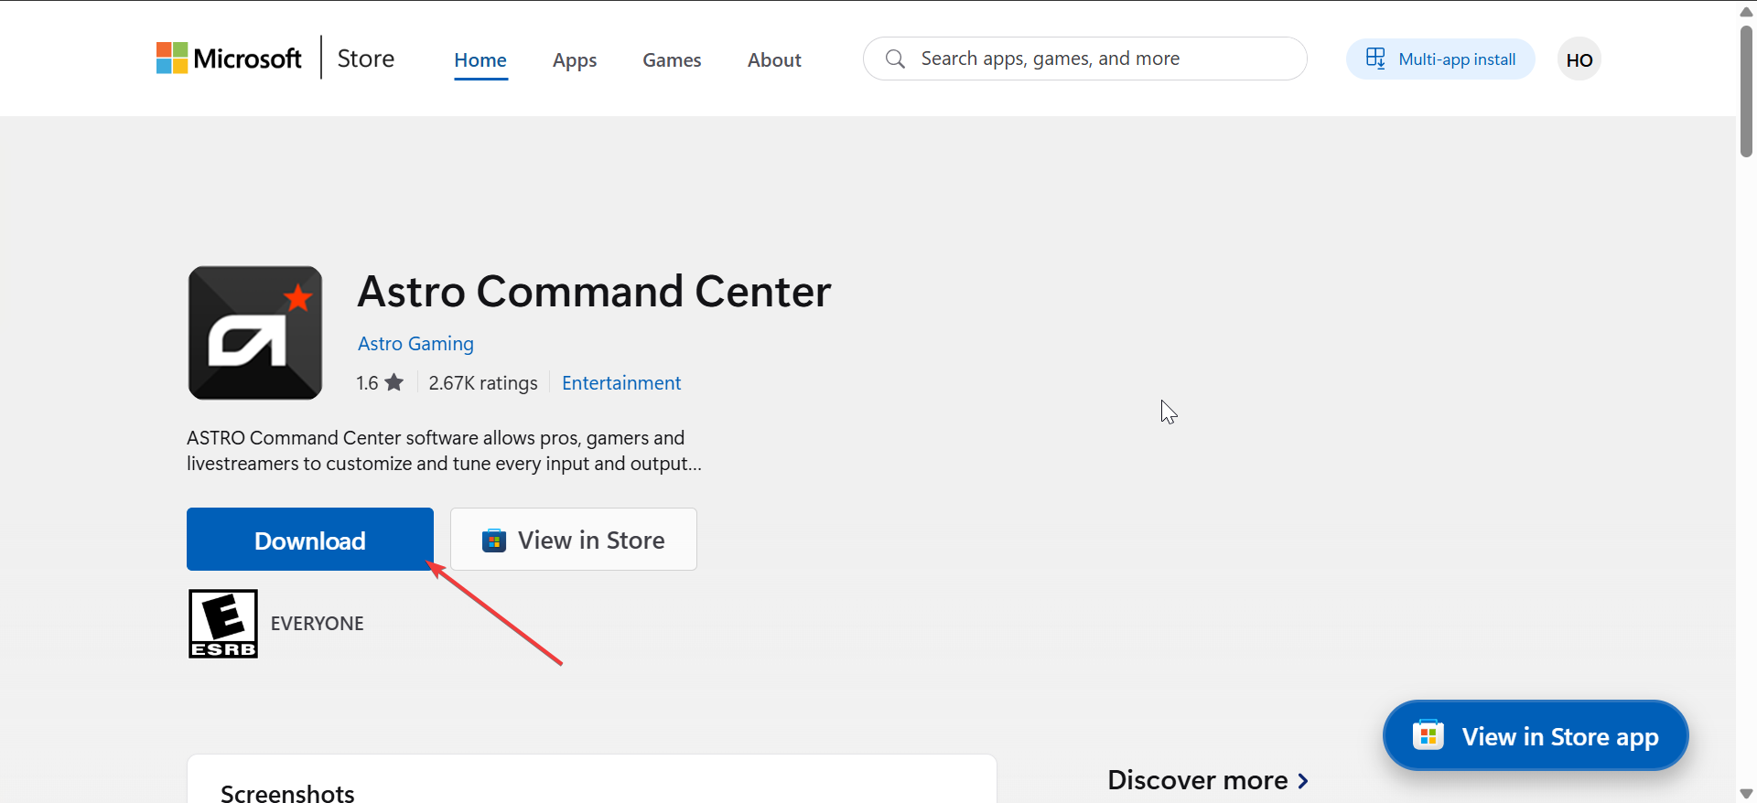Open the Apps tab

[575, 60]
